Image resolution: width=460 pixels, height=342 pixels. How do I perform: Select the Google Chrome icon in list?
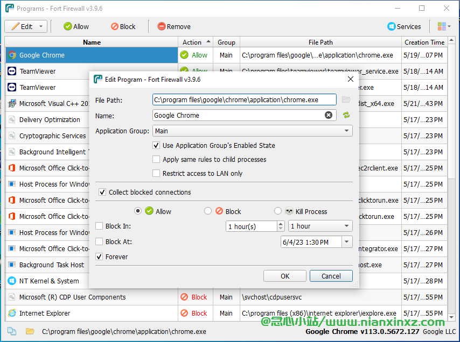click(x=12, y=55)
